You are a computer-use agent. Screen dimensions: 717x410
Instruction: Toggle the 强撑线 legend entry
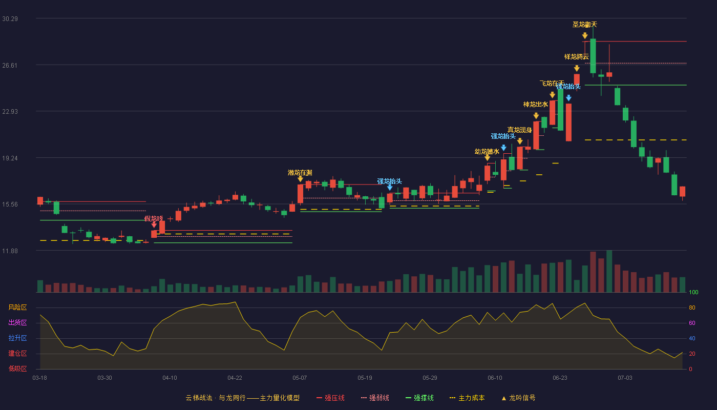pos(419,398)
